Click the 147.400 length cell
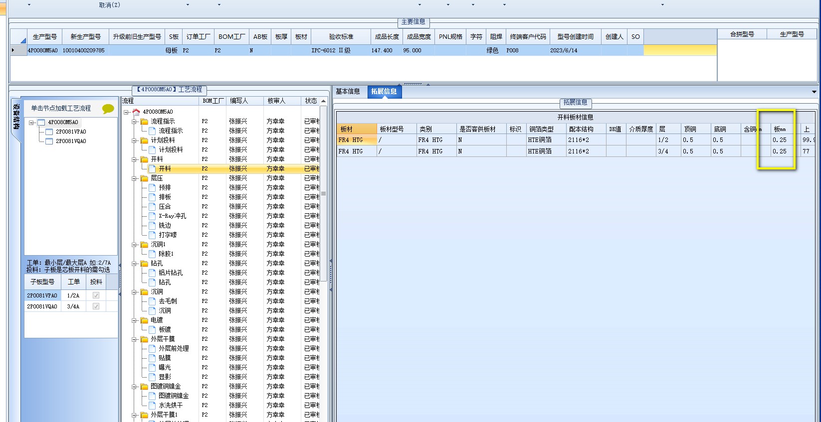This screenshot has height=422, width=821. coord(387,50)
